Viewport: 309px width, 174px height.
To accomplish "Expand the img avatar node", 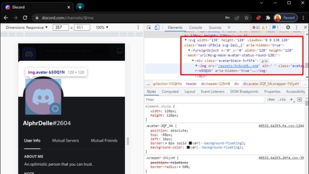I will coord(197,66).
